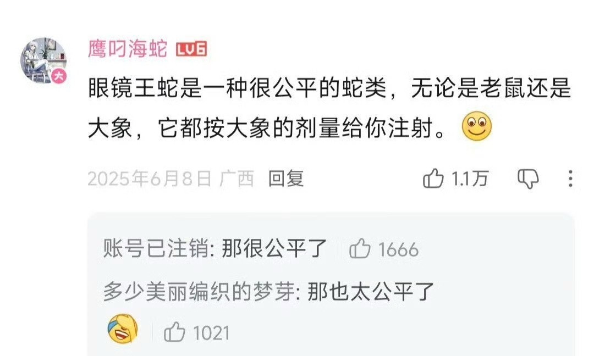Dislike the main comment with thumbs-down icon
Screen dimensions: 594x356
tap(528, 179)
